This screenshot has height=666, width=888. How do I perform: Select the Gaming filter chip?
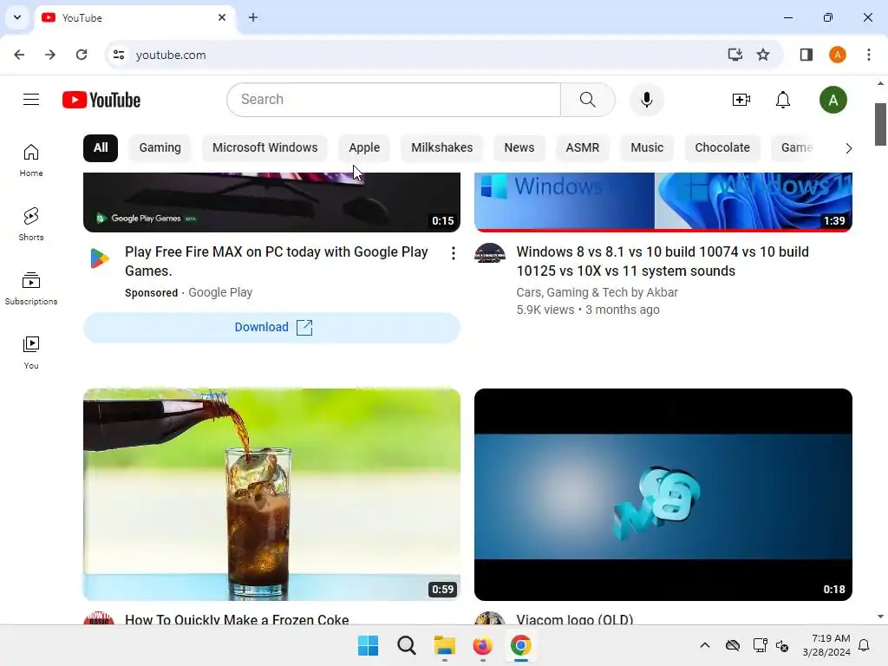pyautogui.click(x=160, y=147)
